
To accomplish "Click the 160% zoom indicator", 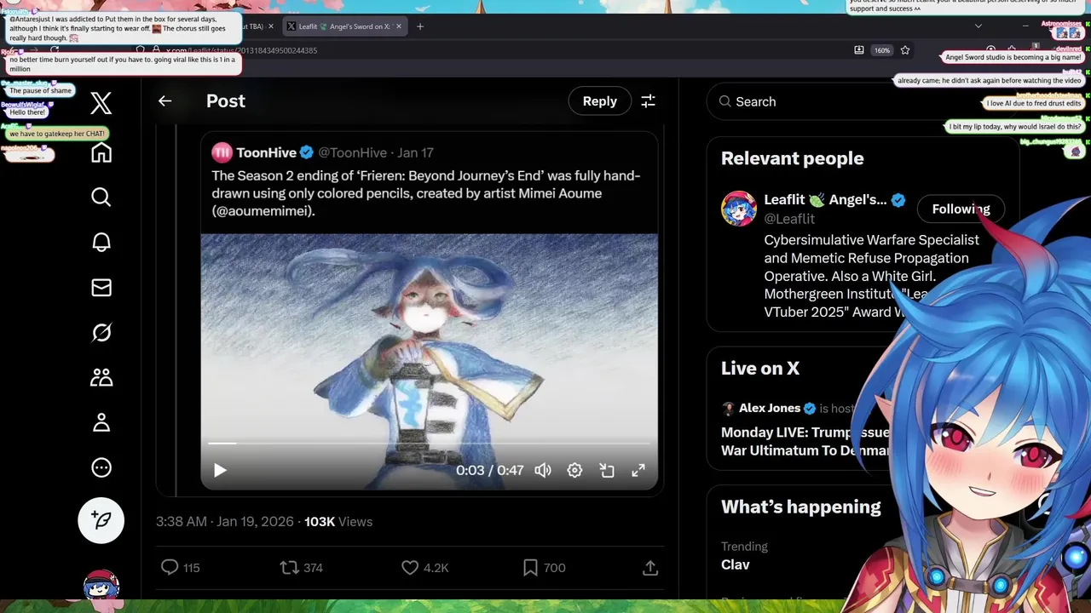I will [881, 50].
